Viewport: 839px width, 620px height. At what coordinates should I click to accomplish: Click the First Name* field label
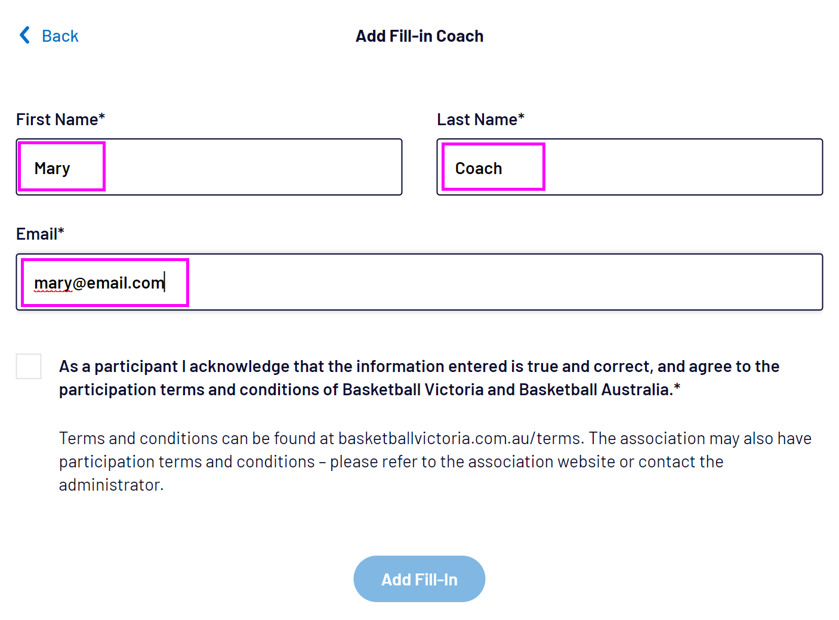click(60, 120)
